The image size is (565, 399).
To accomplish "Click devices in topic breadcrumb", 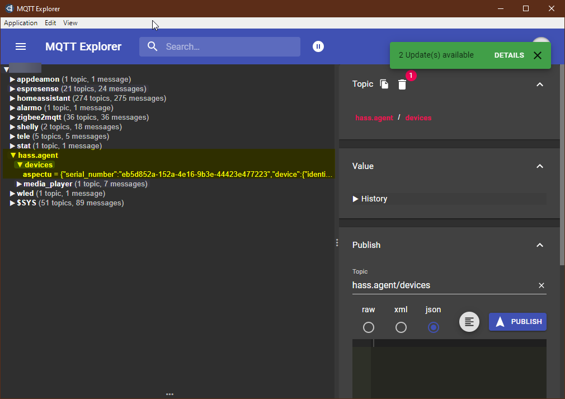I will [x=418, y=118].
